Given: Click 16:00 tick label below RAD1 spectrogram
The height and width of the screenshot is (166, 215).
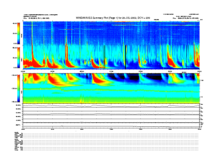Looking at the screenshot, I should pos(141,71).
